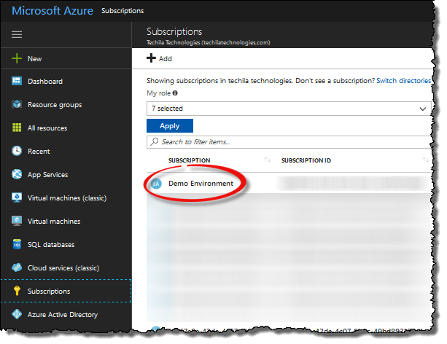Open Resource groups menu item

click(66, 105)
